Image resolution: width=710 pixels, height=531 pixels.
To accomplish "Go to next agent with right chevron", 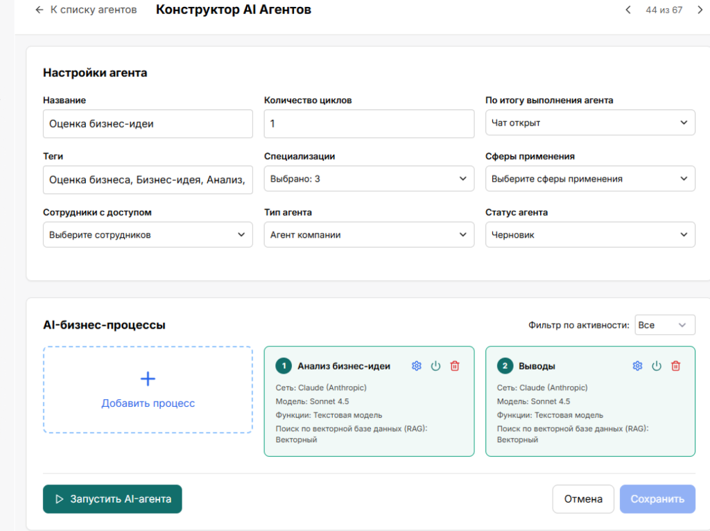I will [700, 10].
